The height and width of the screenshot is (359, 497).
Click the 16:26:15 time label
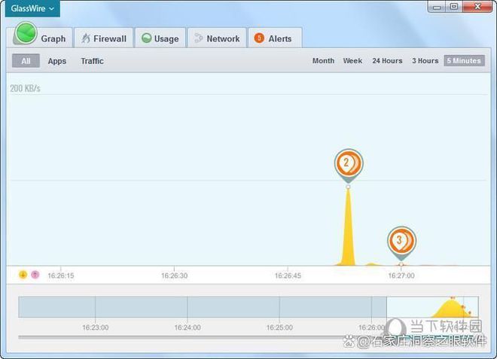(61, 275)
